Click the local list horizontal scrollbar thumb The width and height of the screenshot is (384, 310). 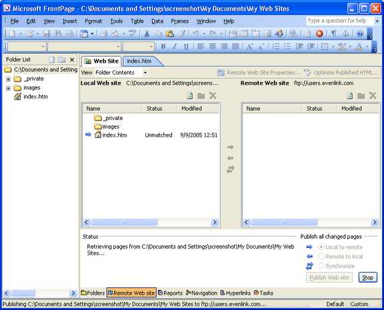124,222
